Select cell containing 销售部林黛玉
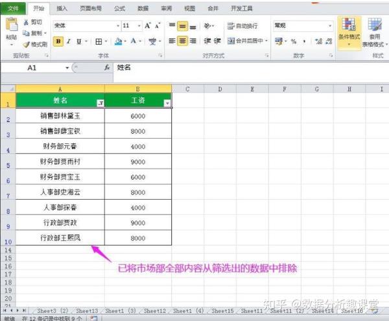389x321 pixels. 60,116
